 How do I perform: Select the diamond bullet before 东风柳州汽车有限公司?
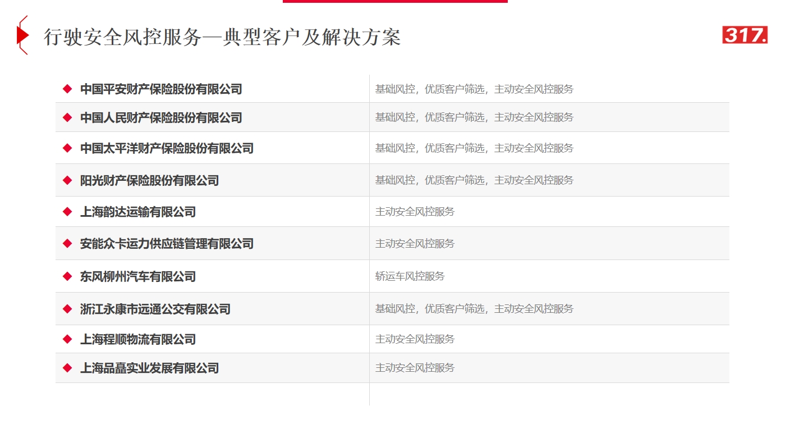pos(67,276)
